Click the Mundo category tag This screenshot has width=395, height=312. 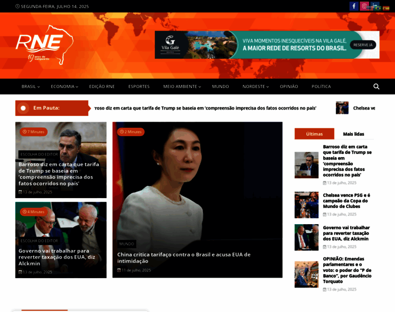(126, 244)
